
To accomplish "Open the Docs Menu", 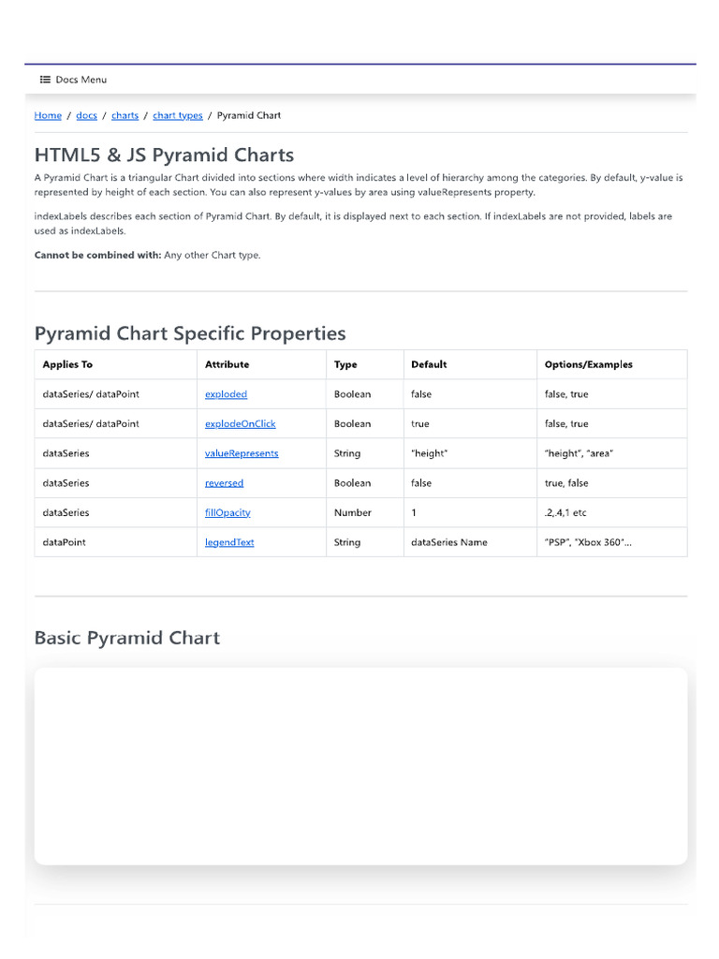I will coord(73,80).
